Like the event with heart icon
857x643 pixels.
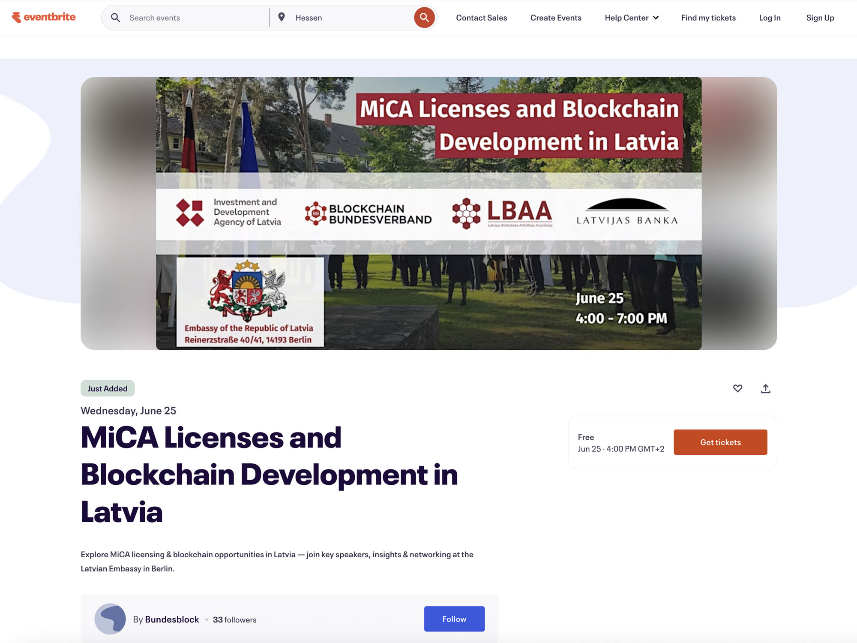click(737, 388)
